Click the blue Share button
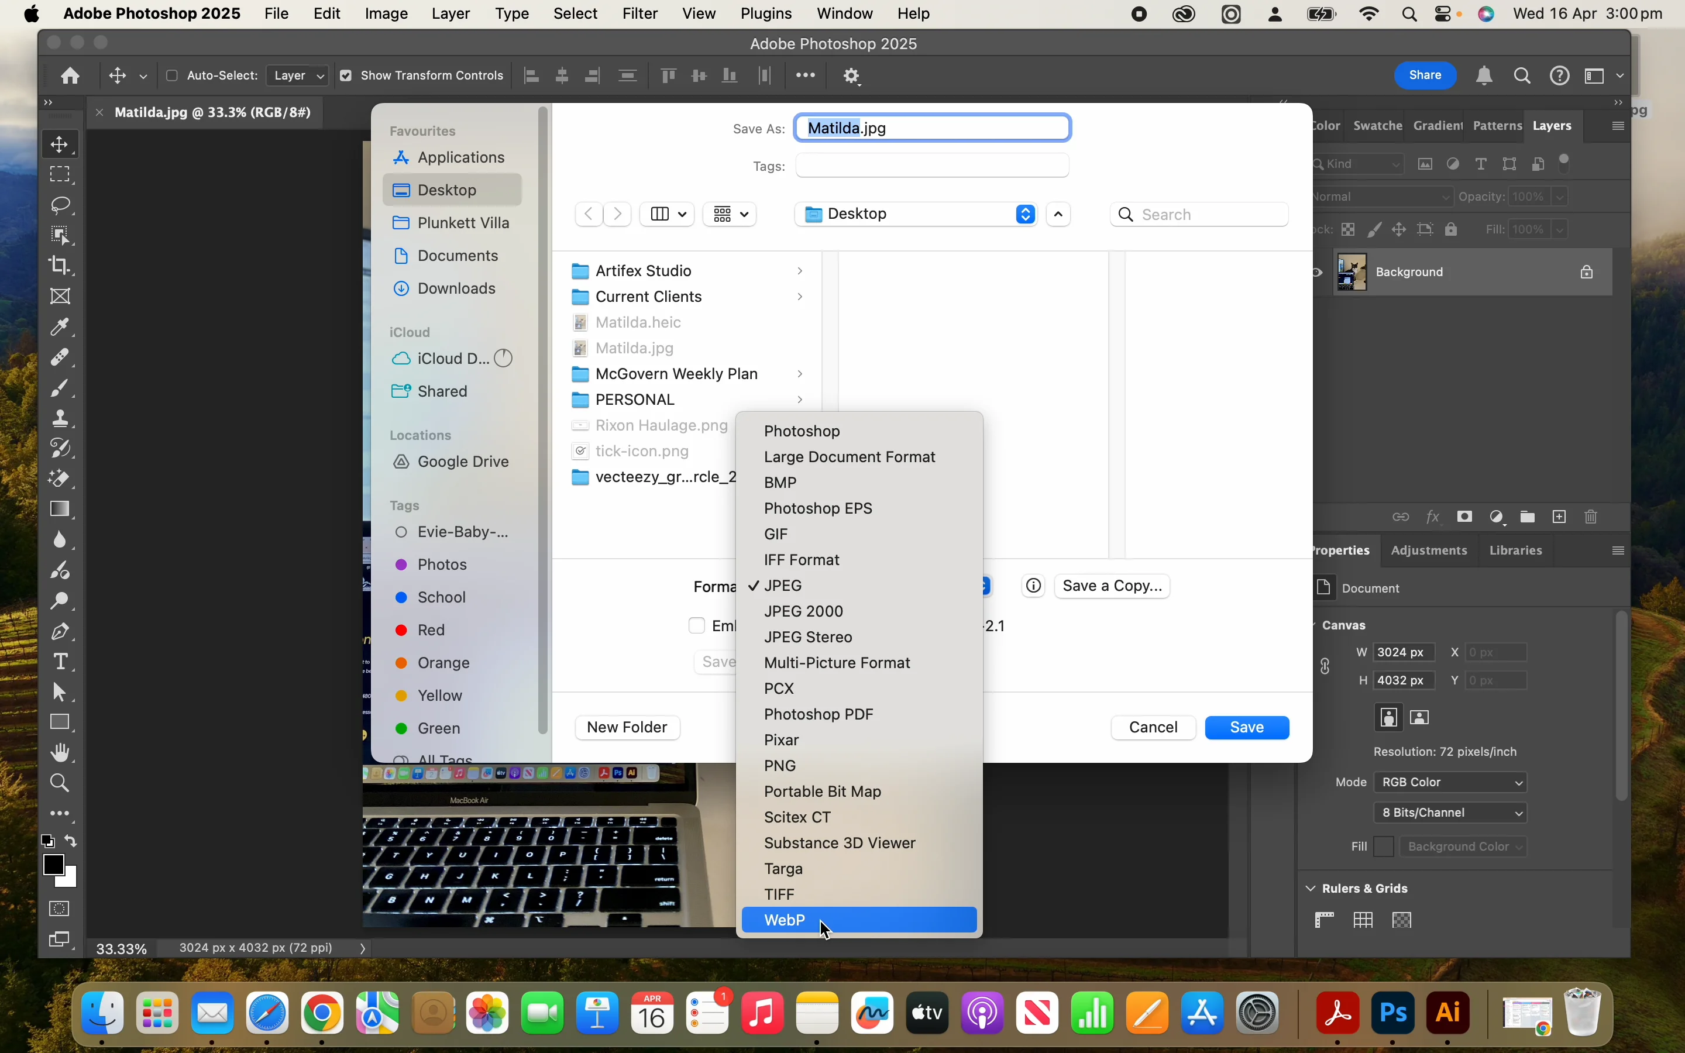Image resolution: width=1685 pixels, height=1053 pixels. coord(1425,75)
